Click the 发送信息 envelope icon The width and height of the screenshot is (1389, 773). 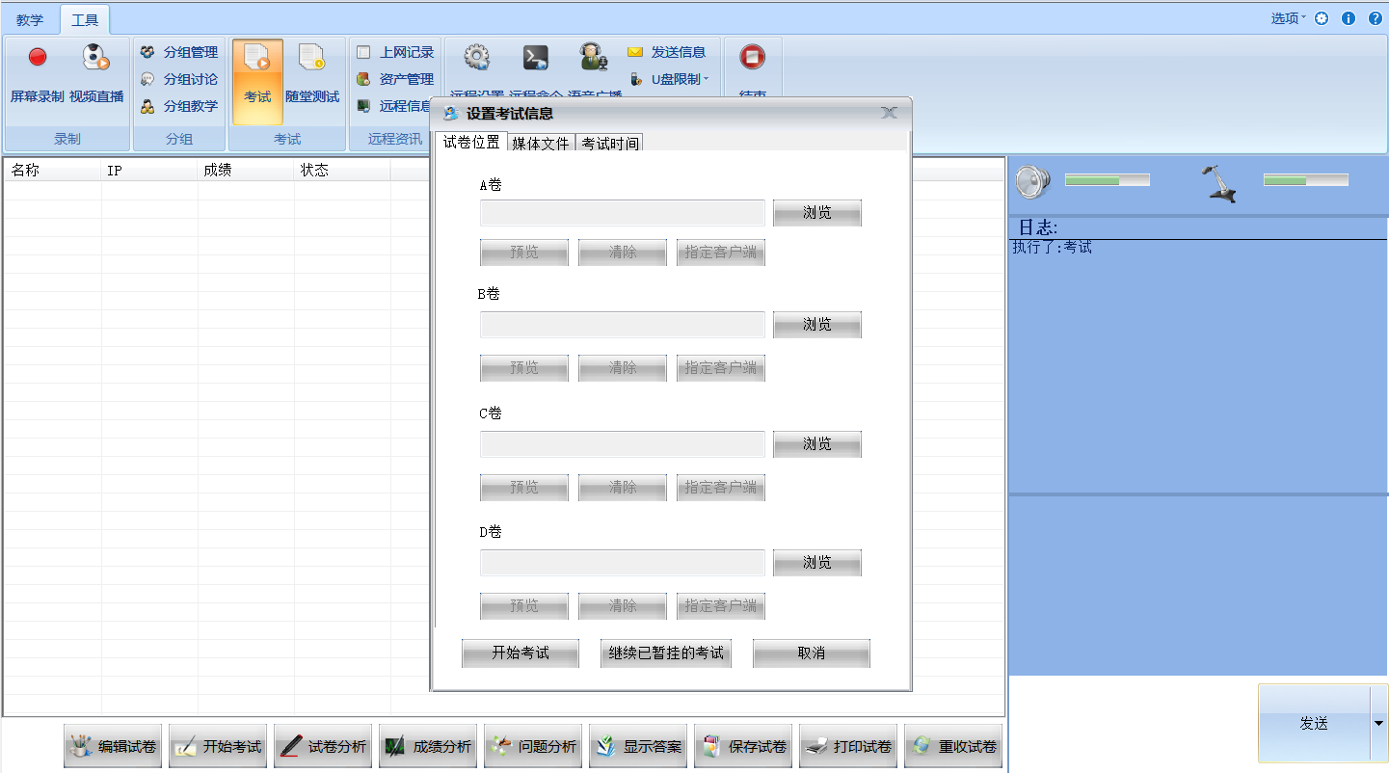[x=635, y=52]
